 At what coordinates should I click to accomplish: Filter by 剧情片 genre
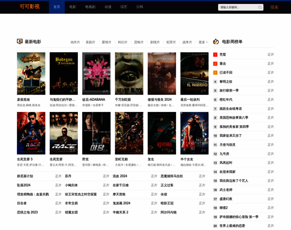(x=155, y=42)
